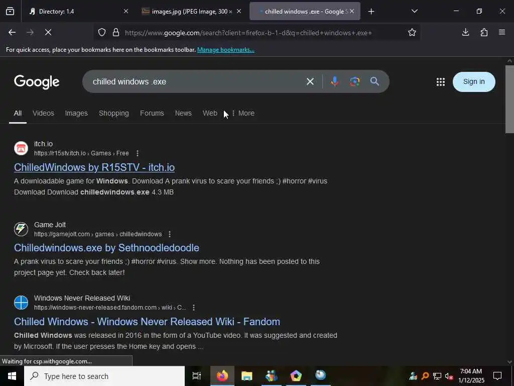
Task: Select the News search filter
Action: tap(183, 113)
